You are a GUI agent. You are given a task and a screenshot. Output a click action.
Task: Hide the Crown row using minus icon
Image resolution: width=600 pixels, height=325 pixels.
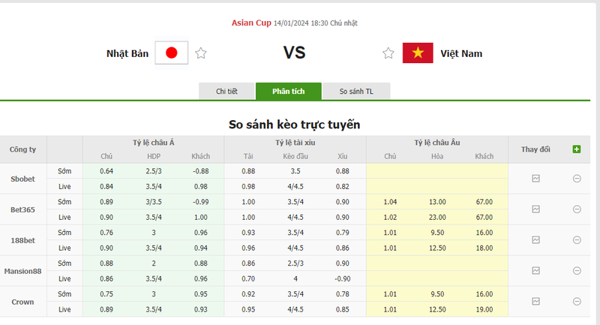coord(577,301)
